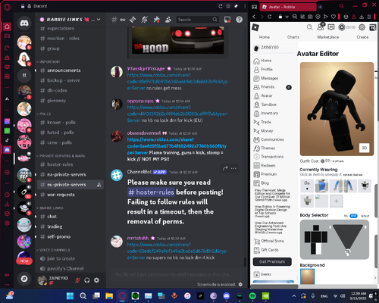Open snapshot camera icon in Opera toolbar

pyautogui.click(x=310, y=17)
